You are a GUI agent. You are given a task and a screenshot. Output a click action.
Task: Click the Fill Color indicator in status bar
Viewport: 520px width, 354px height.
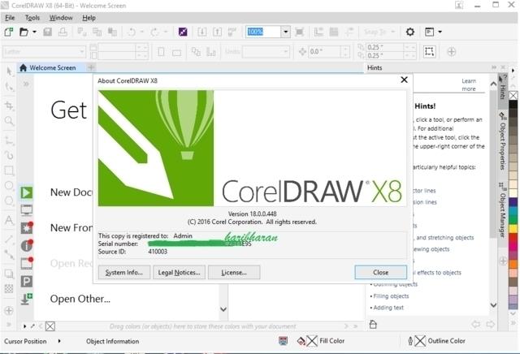tap(321, 341)
